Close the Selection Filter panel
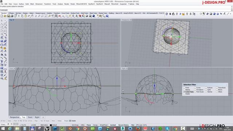Image resolution: width=233 pixels, height=131 pixels. [x=226, y=85]
